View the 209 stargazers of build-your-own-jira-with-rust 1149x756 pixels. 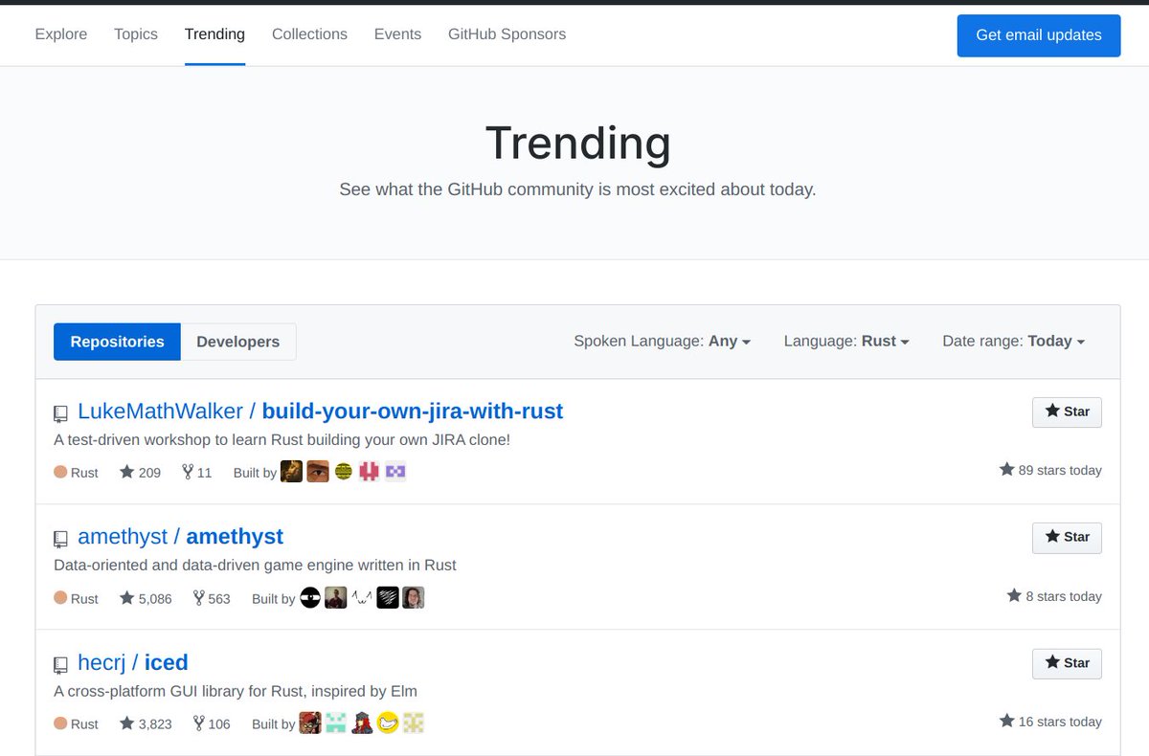[x=140, y=472]
